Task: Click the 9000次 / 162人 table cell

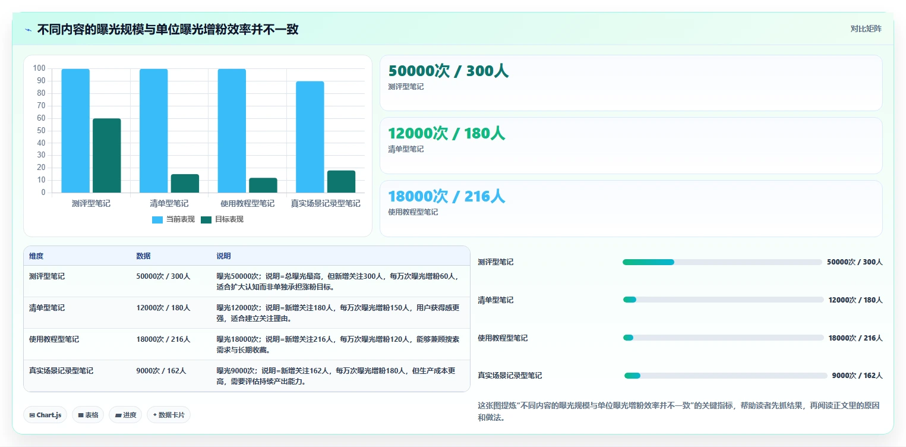Action: 161,371
